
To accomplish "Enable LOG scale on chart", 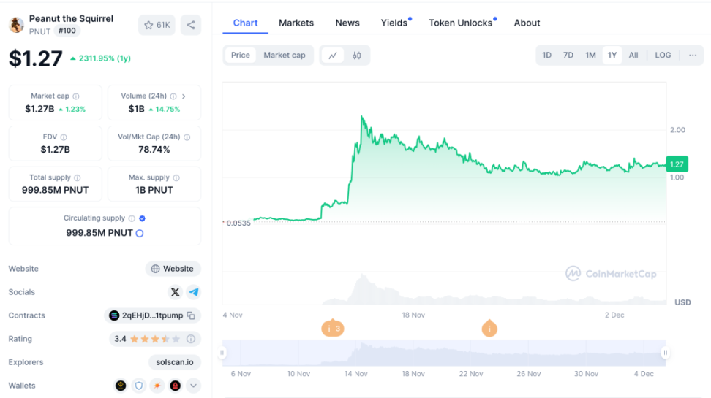I will click(663, 56).
